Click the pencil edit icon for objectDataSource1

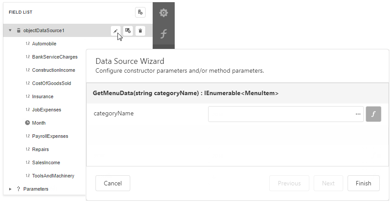point(115,30)
